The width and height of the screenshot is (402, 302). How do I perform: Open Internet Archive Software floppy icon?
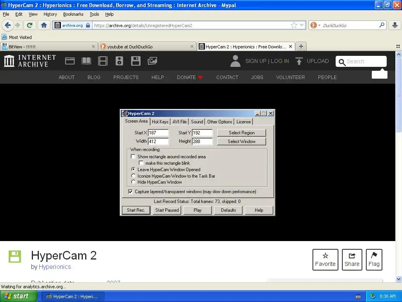[135, 61]
